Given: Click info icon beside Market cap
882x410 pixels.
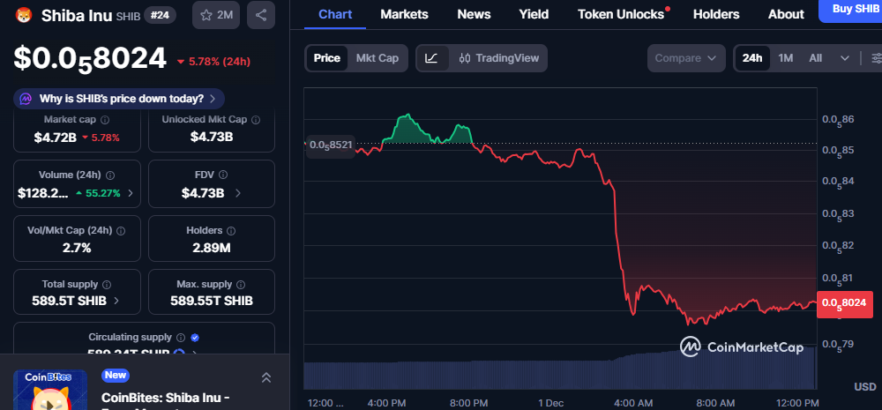Looking at the screenshot, I should [x=105, y=120].
